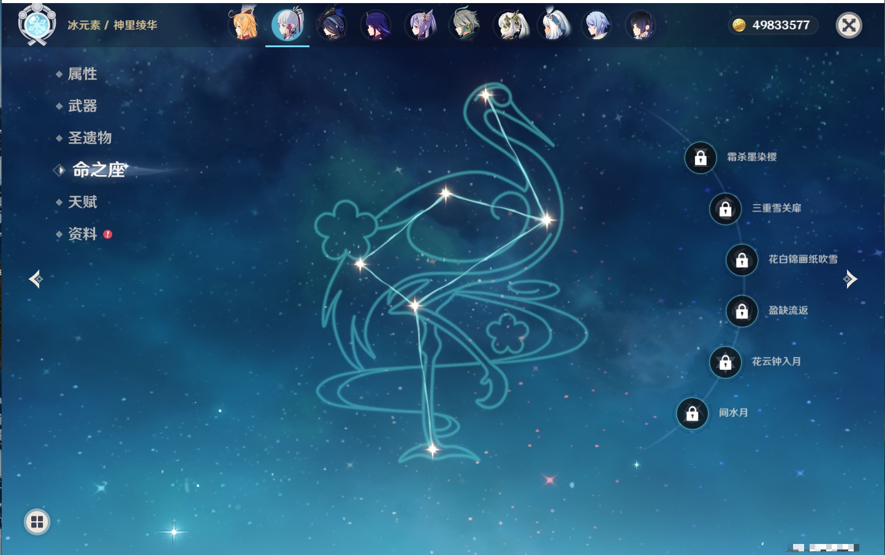Select the white-haired avatar with blue headband
The height and width of the screenshot is (555, 885).
(553, 25)
